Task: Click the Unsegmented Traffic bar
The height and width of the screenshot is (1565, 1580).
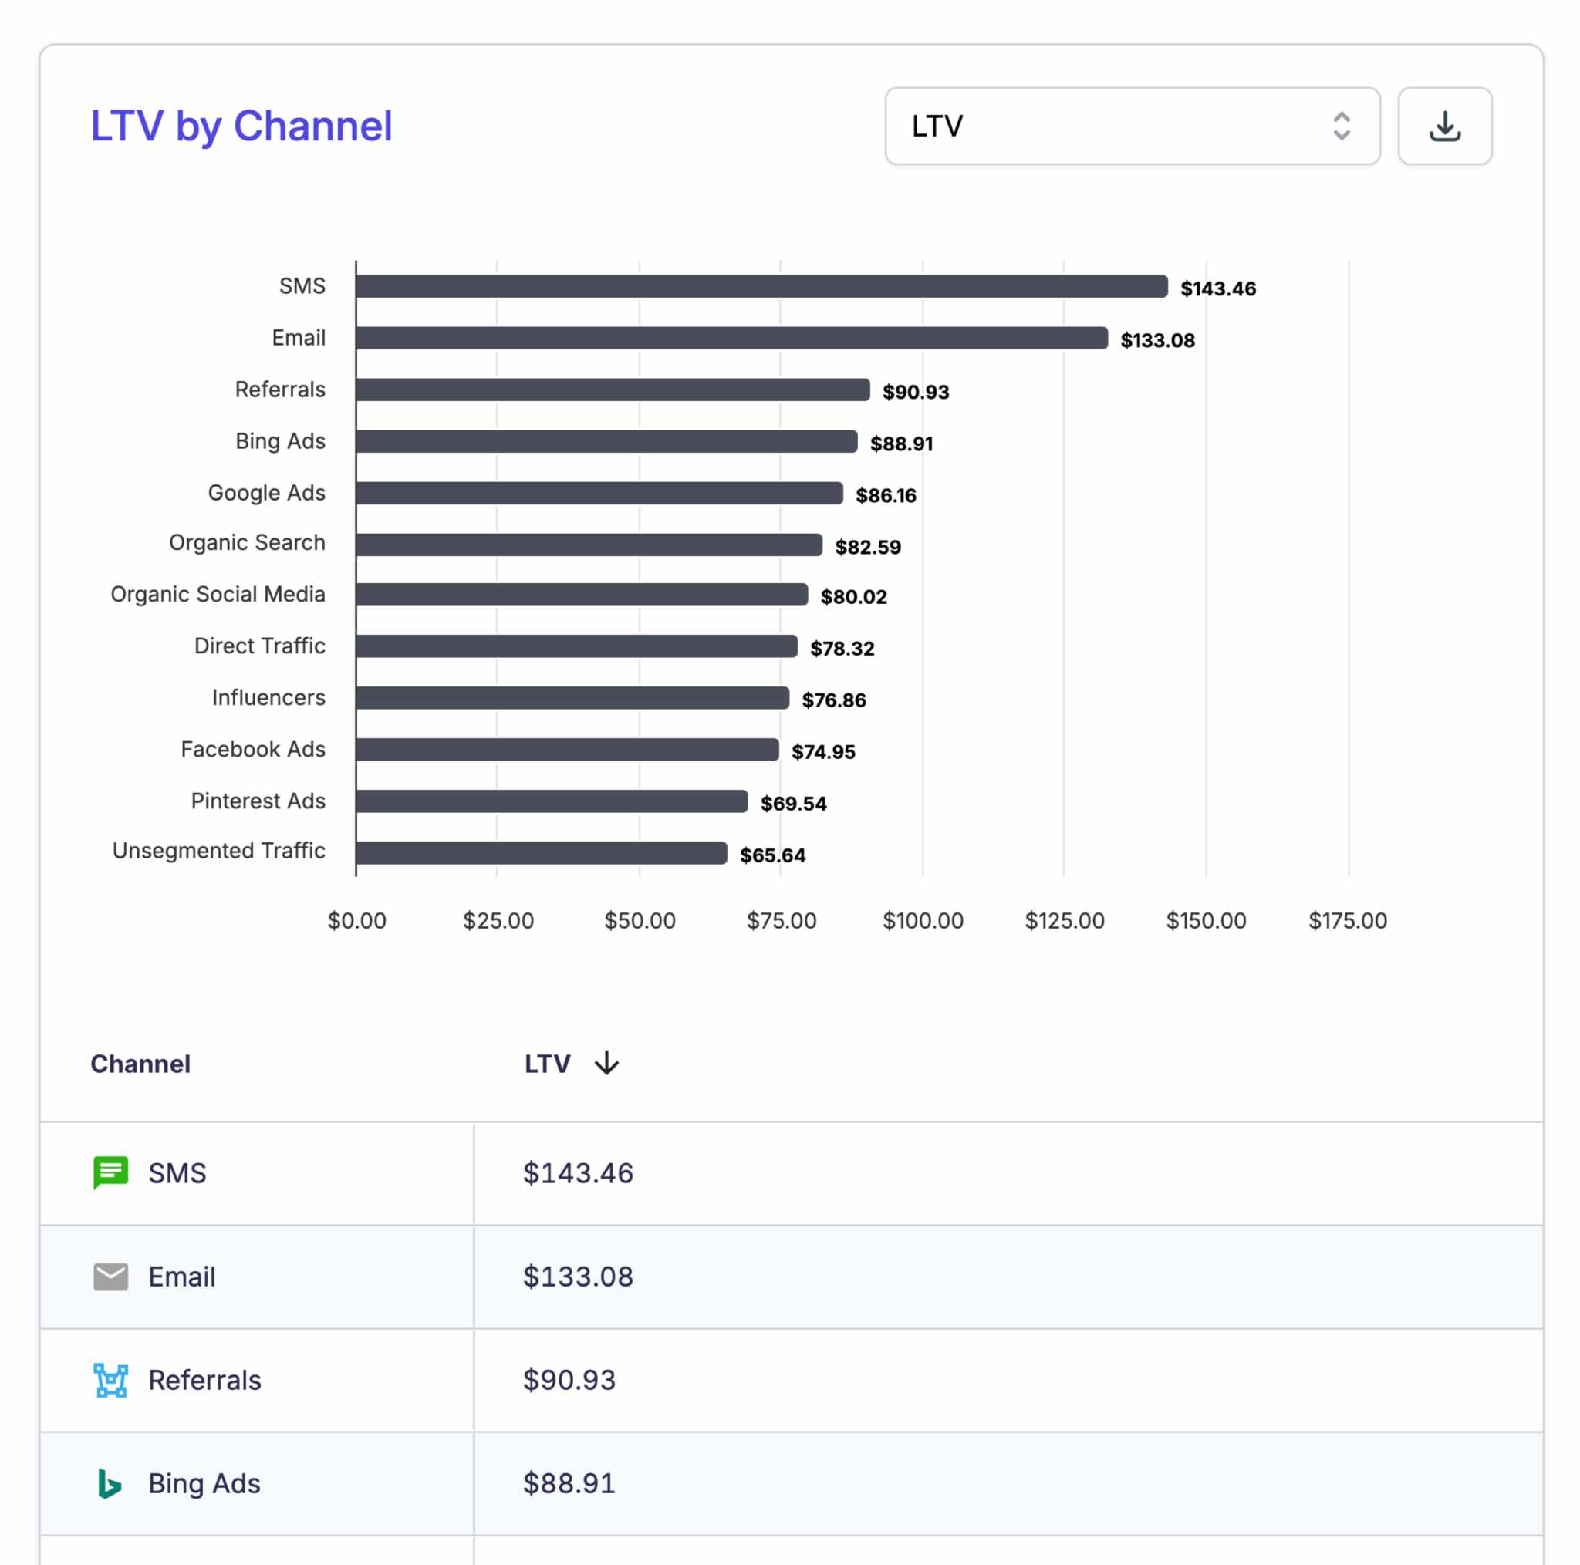Action: pos(540,852)
